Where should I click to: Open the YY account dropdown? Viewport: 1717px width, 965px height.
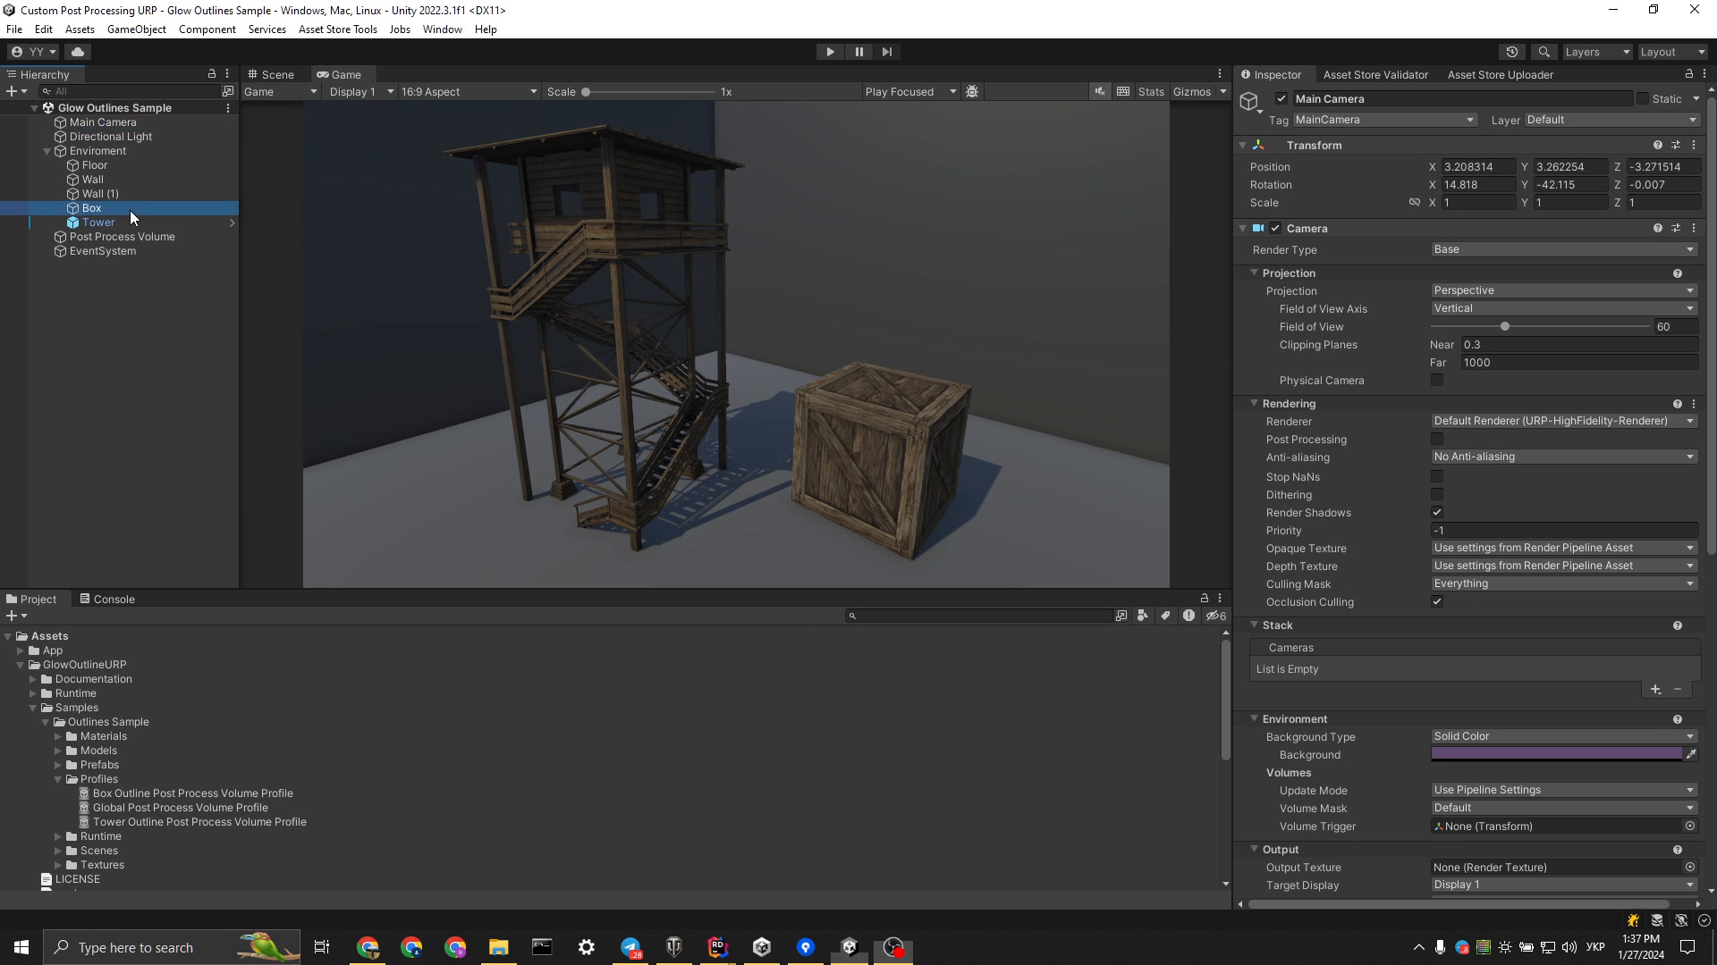(33, 52)
